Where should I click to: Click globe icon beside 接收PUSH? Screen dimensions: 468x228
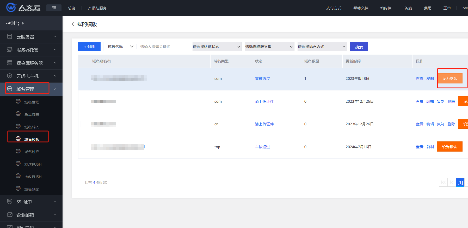pos(18,176)
